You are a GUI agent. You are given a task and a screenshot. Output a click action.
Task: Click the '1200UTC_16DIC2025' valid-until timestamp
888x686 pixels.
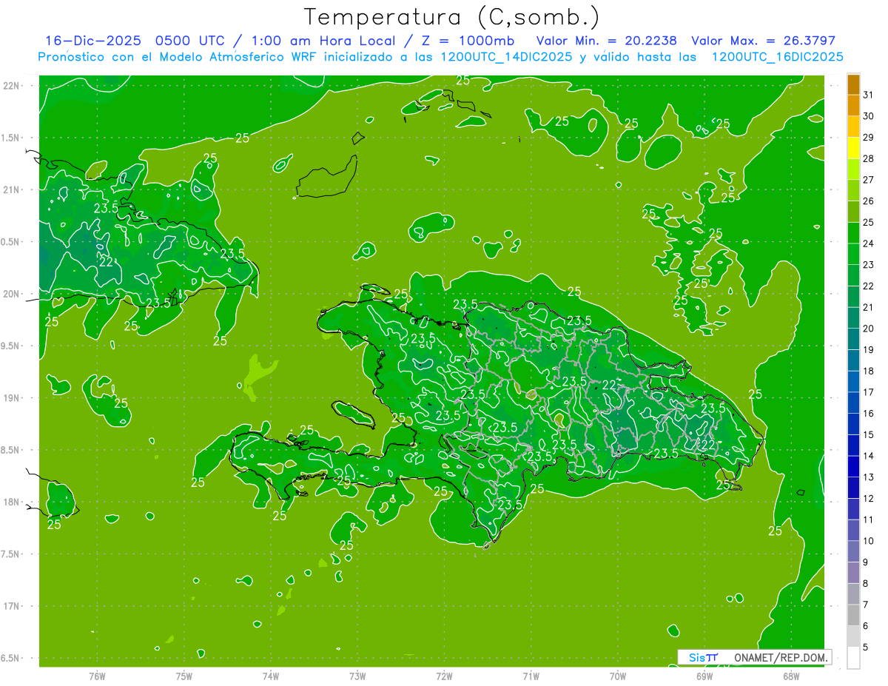coord(778,57)
